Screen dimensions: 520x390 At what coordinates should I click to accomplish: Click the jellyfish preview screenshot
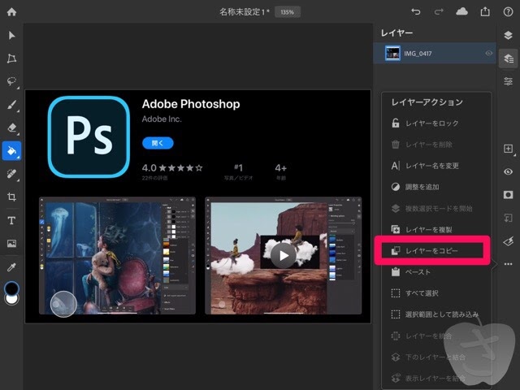click(x=117, y=255)
